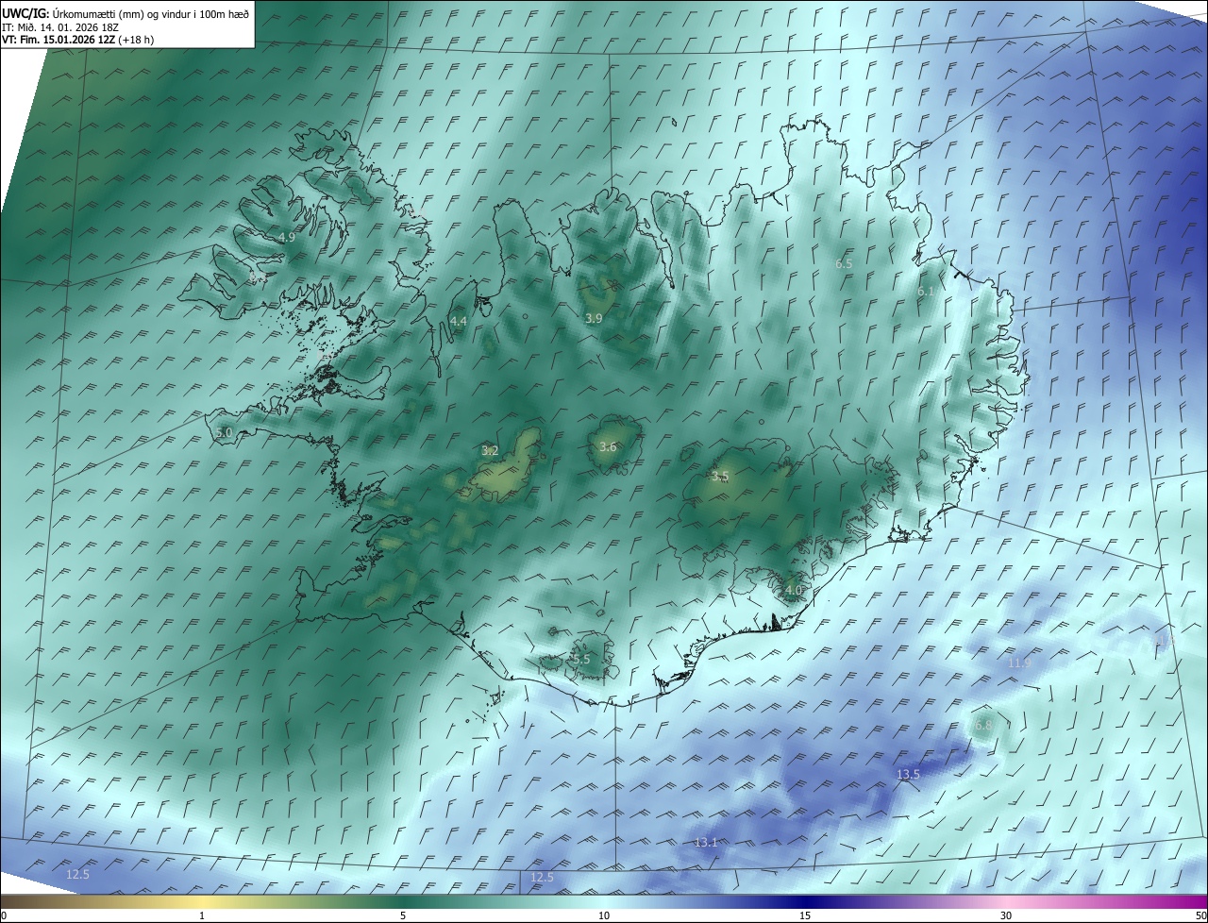Click the 6.1 precipitation value label

[x=926, y=292]
